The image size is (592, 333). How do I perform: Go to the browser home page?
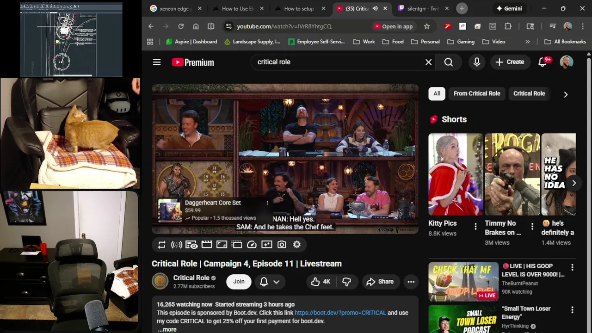point(196,26)
